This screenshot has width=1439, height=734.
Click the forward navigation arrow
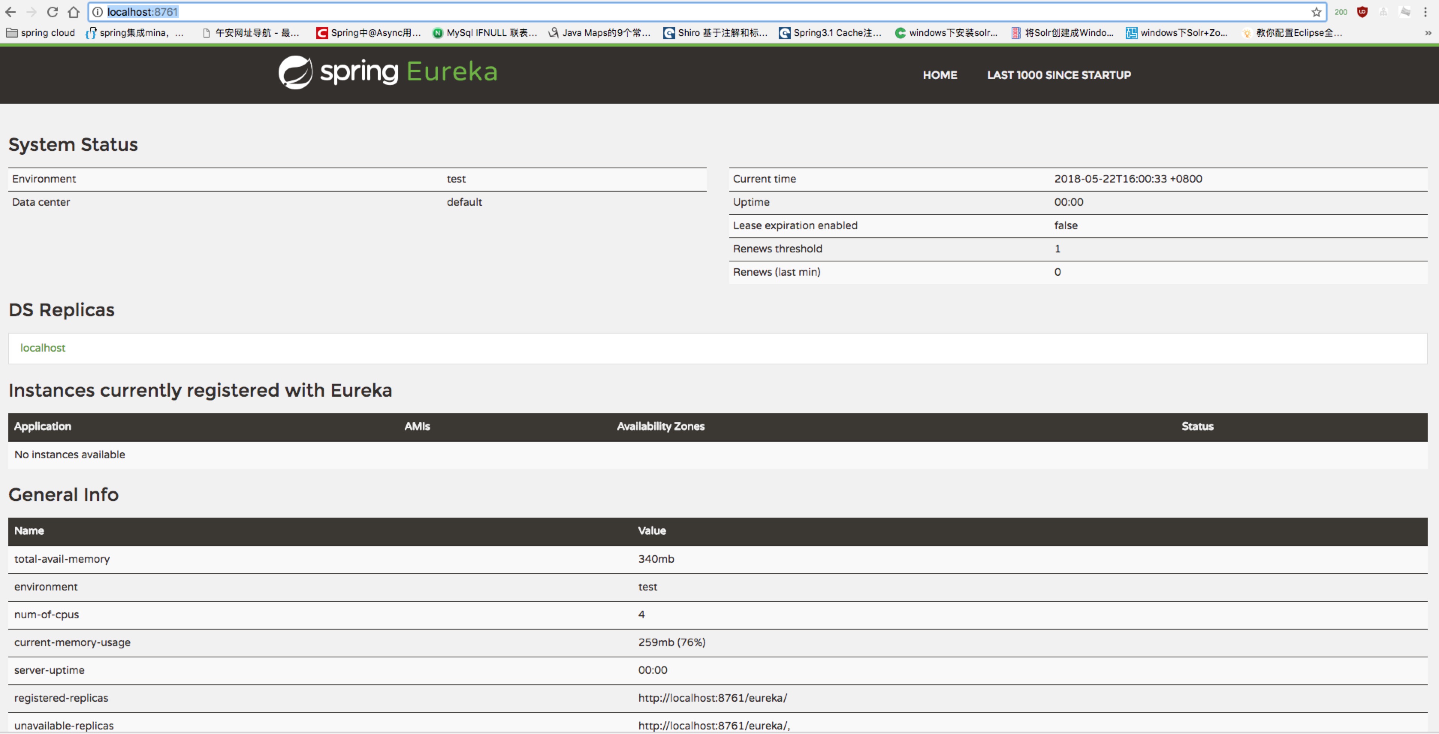tap(31, 12)
